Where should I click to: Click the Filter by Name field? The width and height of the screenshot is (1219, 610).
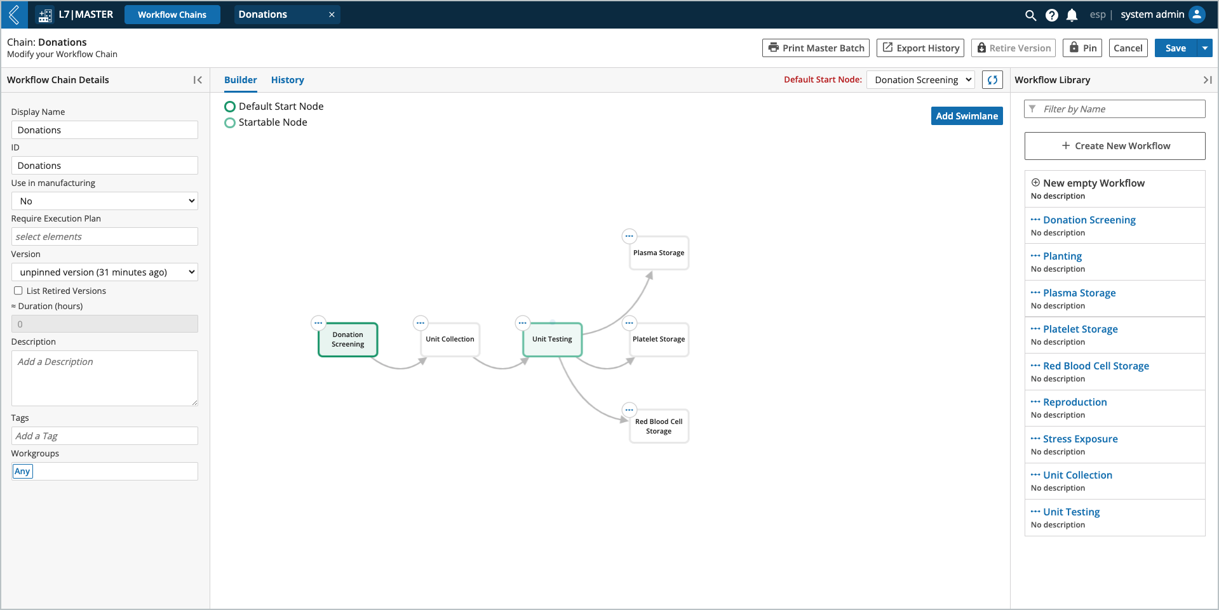[1115, 109]
